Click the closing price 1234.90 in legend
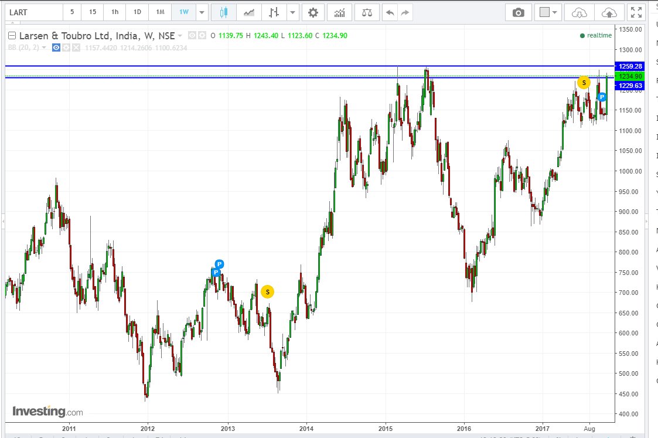This screenshot has height=438, width=658. (x=335, y=36)
